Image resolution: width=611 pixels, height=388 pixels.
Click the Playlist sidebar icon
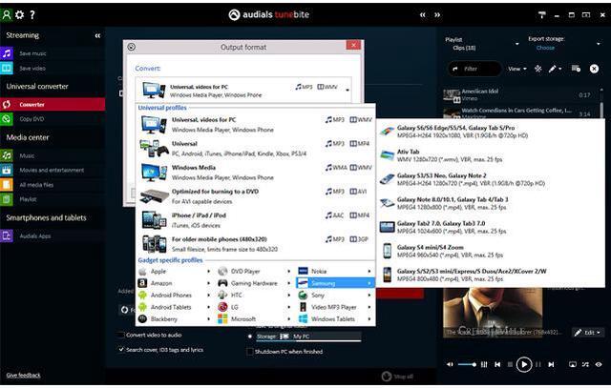[x=7, y=199]
